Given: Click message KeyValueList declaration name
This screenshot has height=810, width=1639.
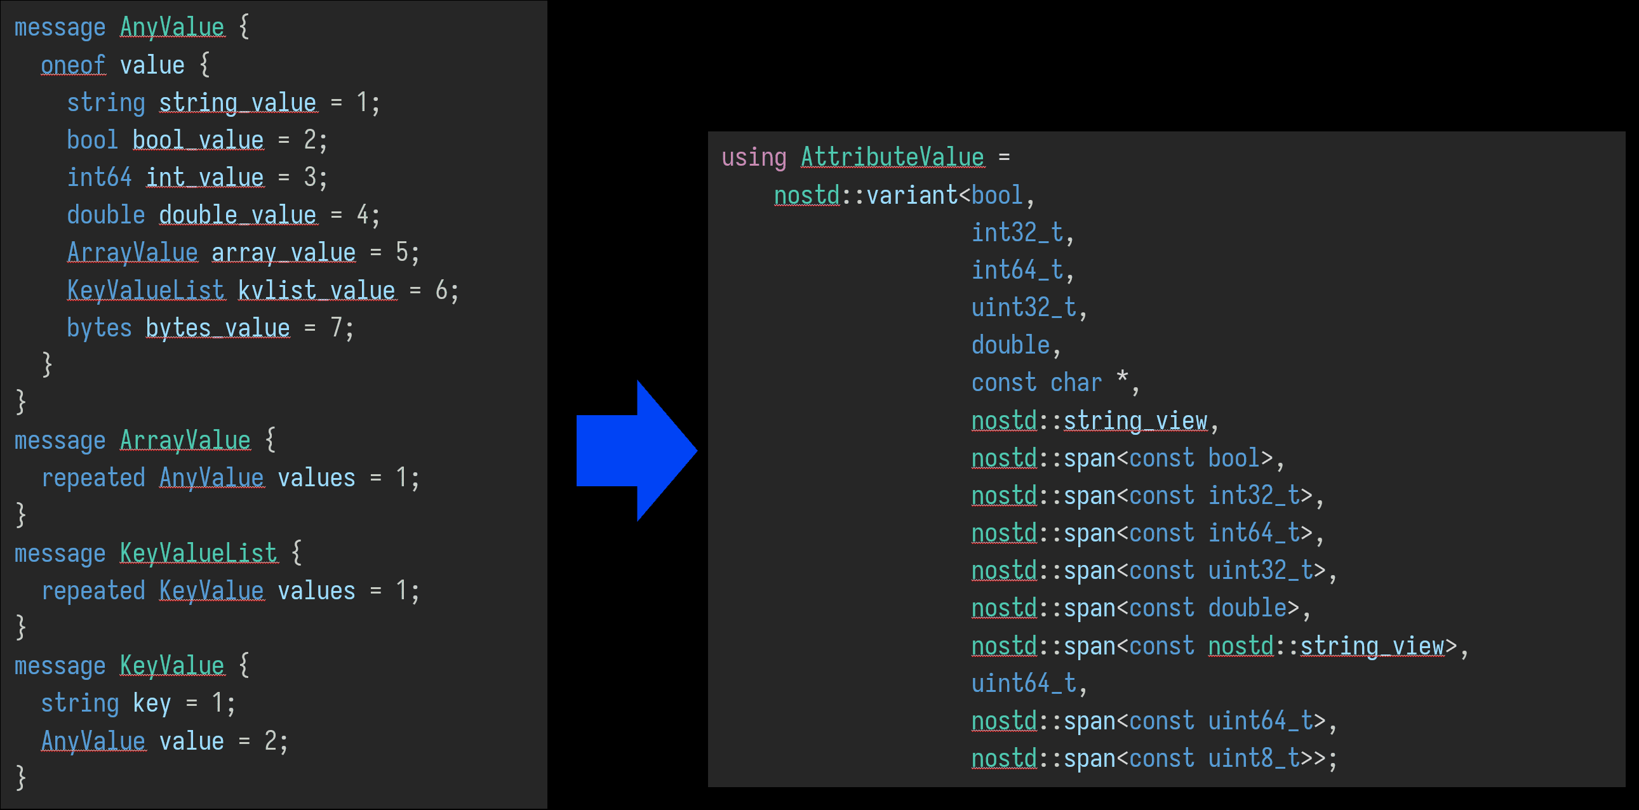Looking at the screenshot, I should click(x=199, y=553).
